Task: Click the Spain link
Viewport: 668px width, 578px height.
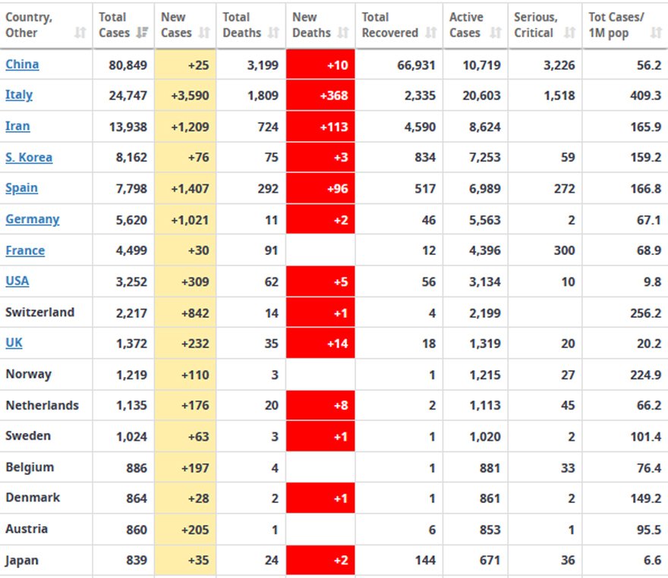Action: pos(21,188)
